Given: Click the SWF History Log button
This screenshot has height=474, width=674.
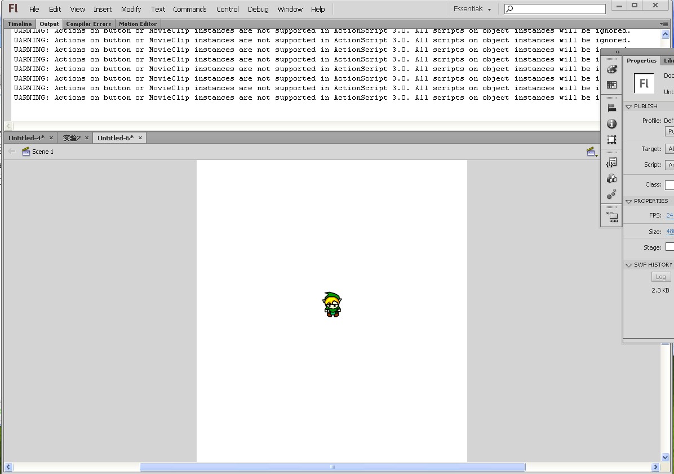Looking at the screenshot, I should (660, 277).
